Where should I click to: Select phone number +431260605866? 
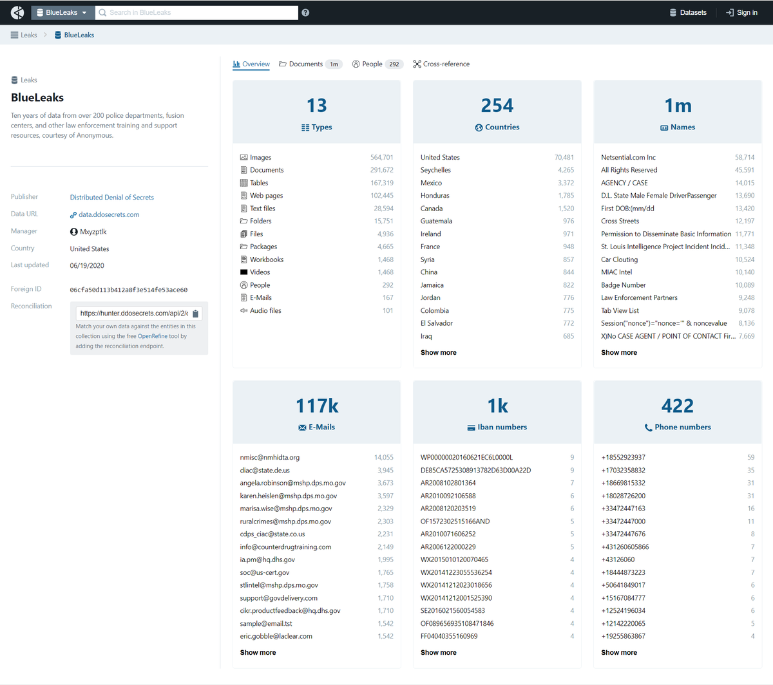pyautogui.click(x=678, y=547)
